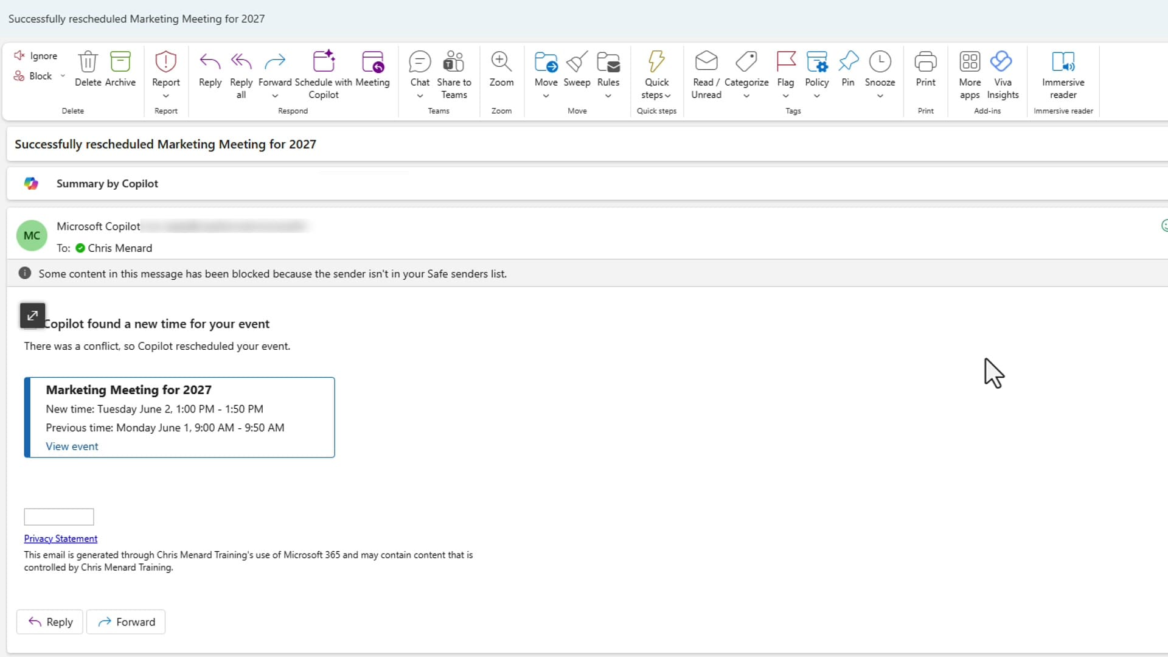Pin this email
The image size is (1168, 657).
tap(848, 61)
